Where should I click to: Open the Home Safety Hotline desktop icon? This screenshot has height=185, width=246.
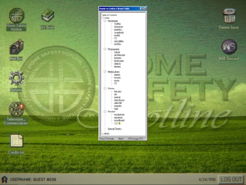point(16,16)
